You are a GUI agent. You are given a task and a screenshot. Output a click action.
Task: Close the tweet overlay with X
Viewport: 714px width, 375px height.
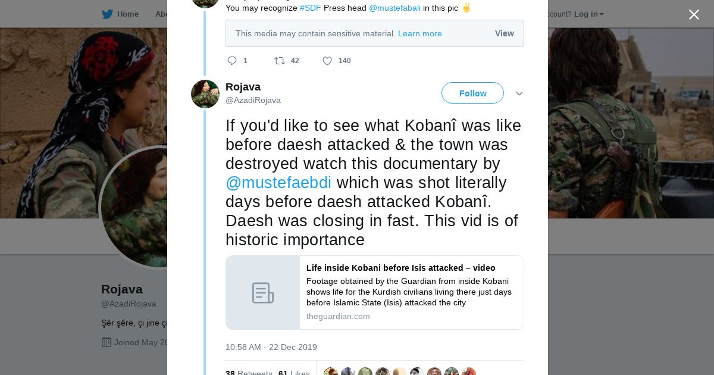click(x=694, y=15)
